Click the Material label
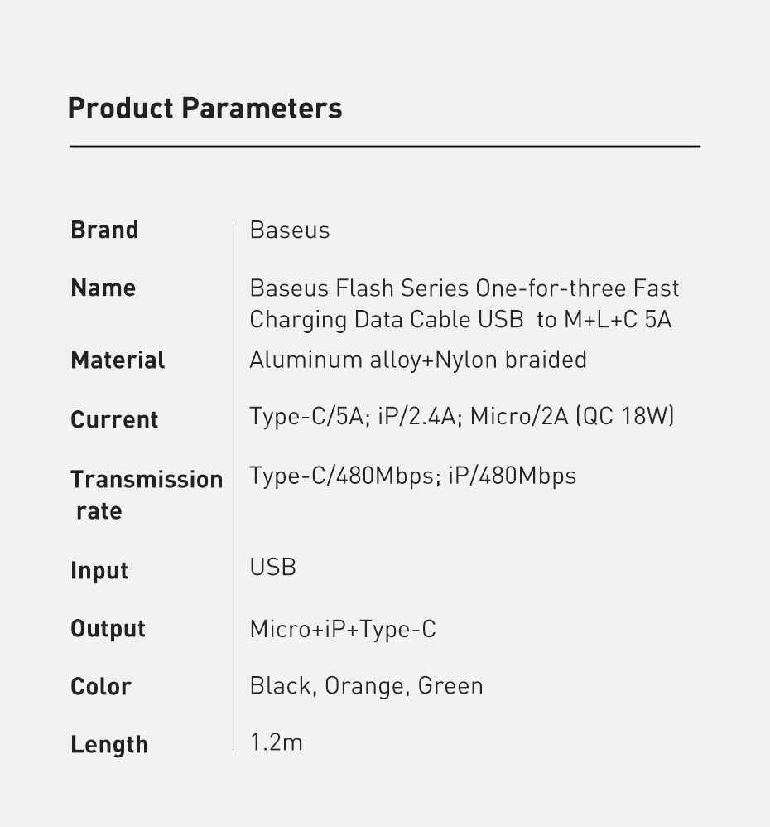 point(118,360)
